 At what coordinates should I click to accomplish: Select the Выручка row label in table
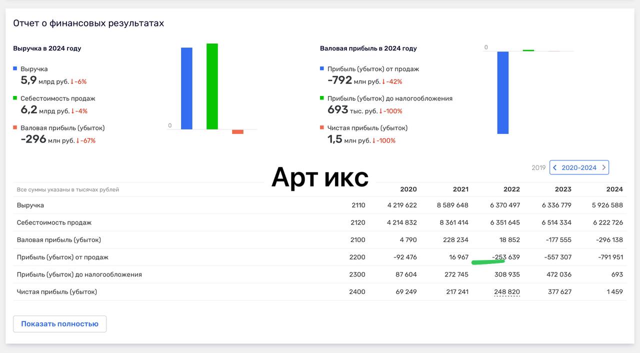(30, 205)
